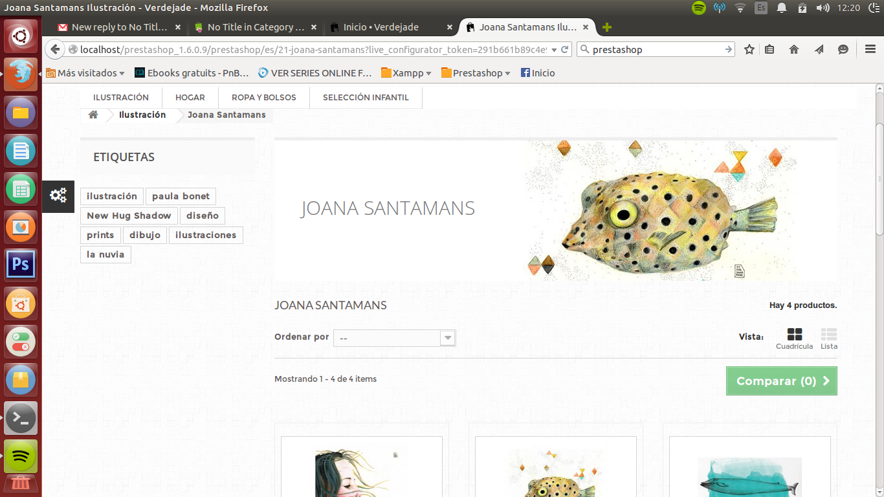Open the ILUSTRACIÓN menu category
The width and height of the screenshot is (884, 497).
click(121, 98)
